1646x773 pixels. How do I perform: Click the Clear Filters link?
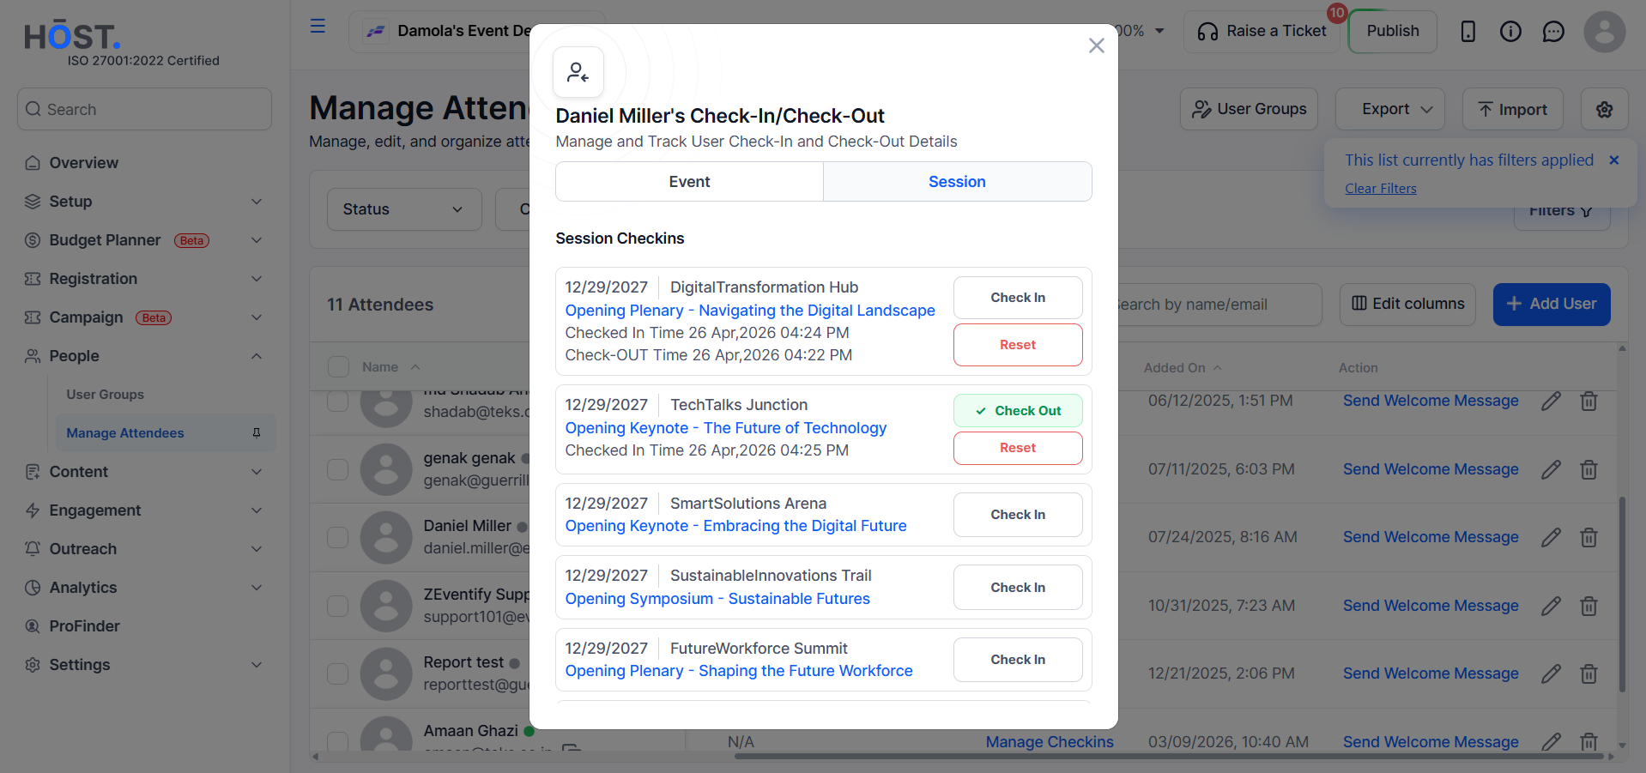tap(1380, 189)
